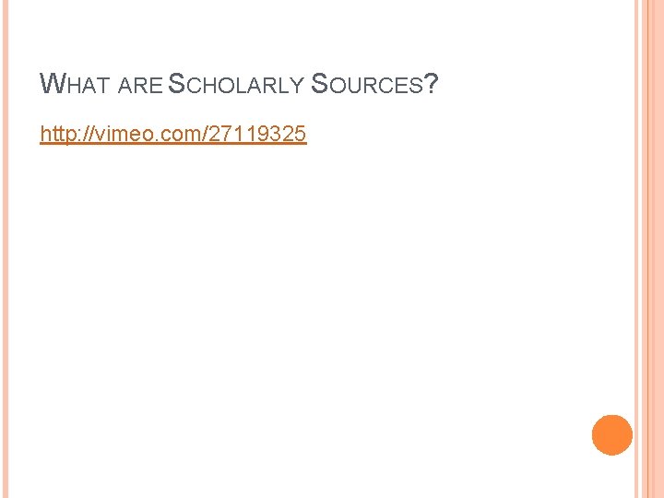This screenshot has width=664, height=498.
Task: Click the large capital S of Scholarly
Action: (x=176, y=85)
